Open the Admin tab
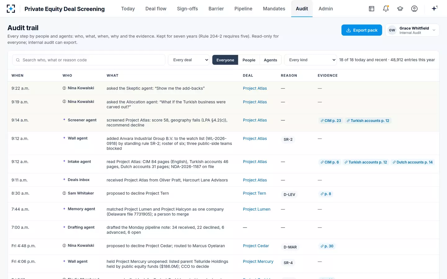Screen dimensions: 447x279 [326, 9]
